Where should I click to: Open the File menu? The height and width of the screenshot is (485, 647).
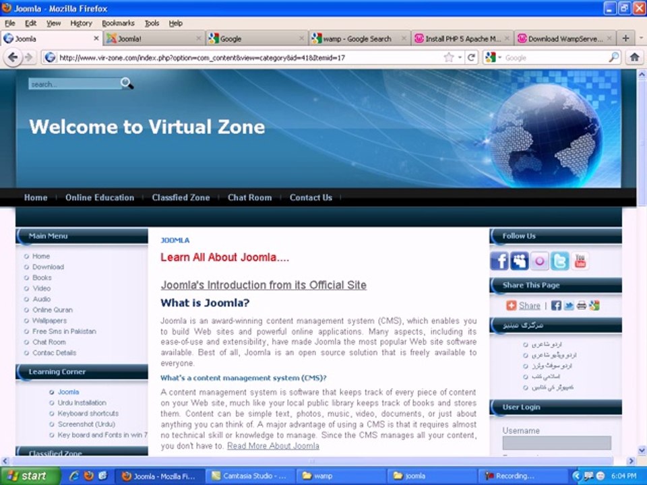tap(10, 23)
